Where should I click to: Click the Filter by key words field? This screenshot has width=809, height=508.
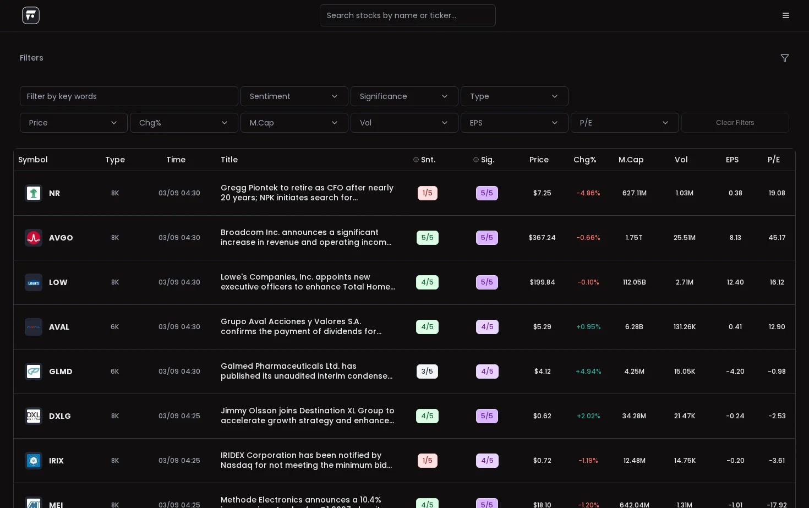point(129,96)
